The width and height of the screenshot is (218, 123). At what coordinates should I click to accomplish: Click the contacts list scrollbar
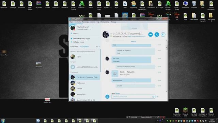pos(100,61)
